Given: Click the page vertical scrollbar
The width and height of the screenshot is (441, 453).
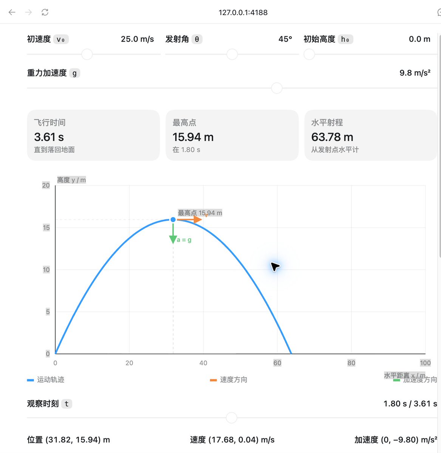Looking at the screenshot, I should (440, 143).
